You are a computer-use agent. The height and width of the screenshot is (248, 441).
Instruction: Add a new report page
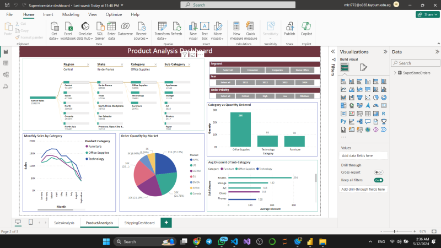point(166,222)
